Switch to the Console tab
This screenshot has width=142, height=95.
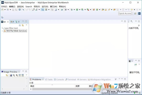point(59,80)
